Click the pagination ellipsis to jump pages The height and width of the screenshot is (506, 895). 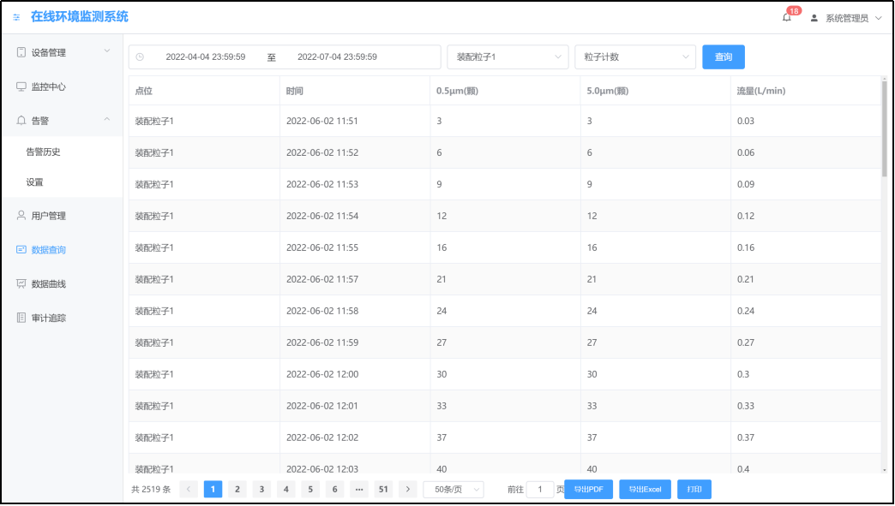pyautogui.click(x=359, y=490)
